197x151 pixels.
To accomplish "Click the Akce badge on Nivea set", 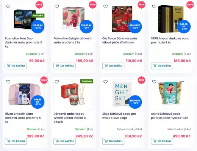I will (x=44, y=80).
